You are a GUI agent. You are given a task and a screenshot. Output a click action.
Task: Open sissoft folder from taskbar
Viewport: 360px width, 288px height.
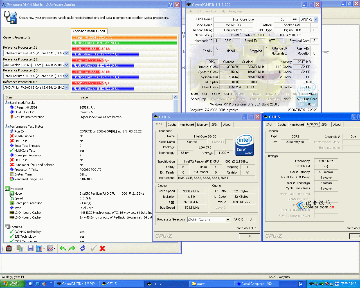(211, 284)
